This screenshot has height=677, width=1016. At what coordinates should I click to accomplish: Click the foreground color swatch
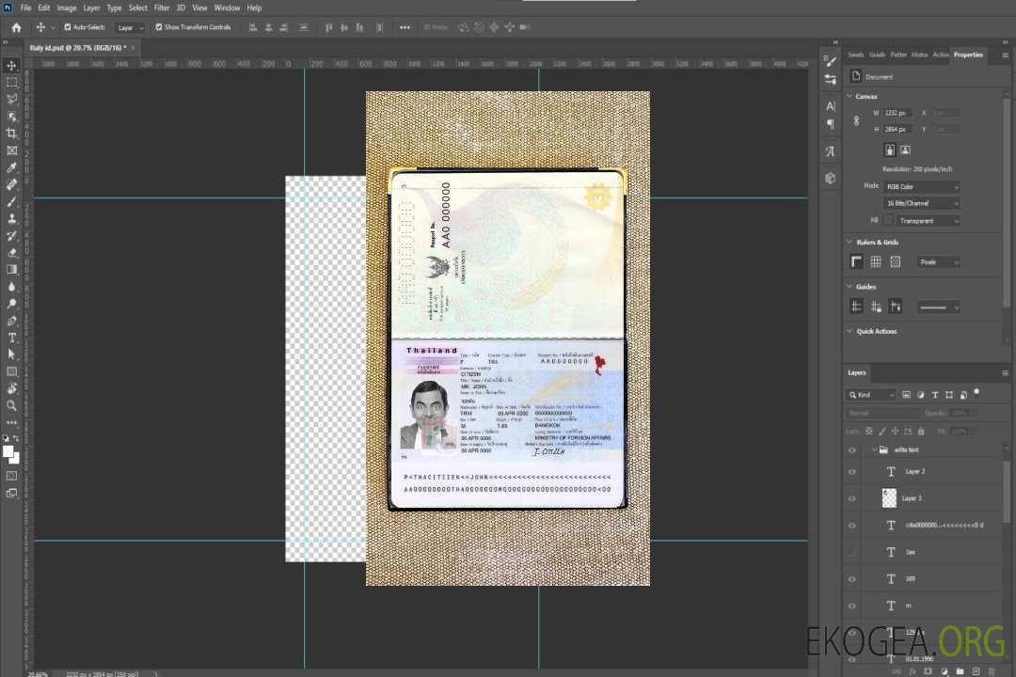click(8, 451)
